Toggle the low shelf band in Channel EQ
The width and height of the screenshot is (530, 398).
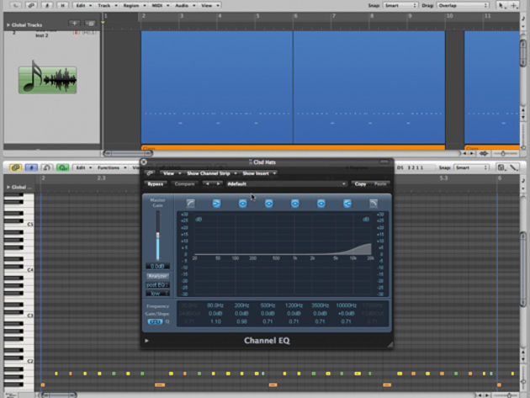(216, 204)
